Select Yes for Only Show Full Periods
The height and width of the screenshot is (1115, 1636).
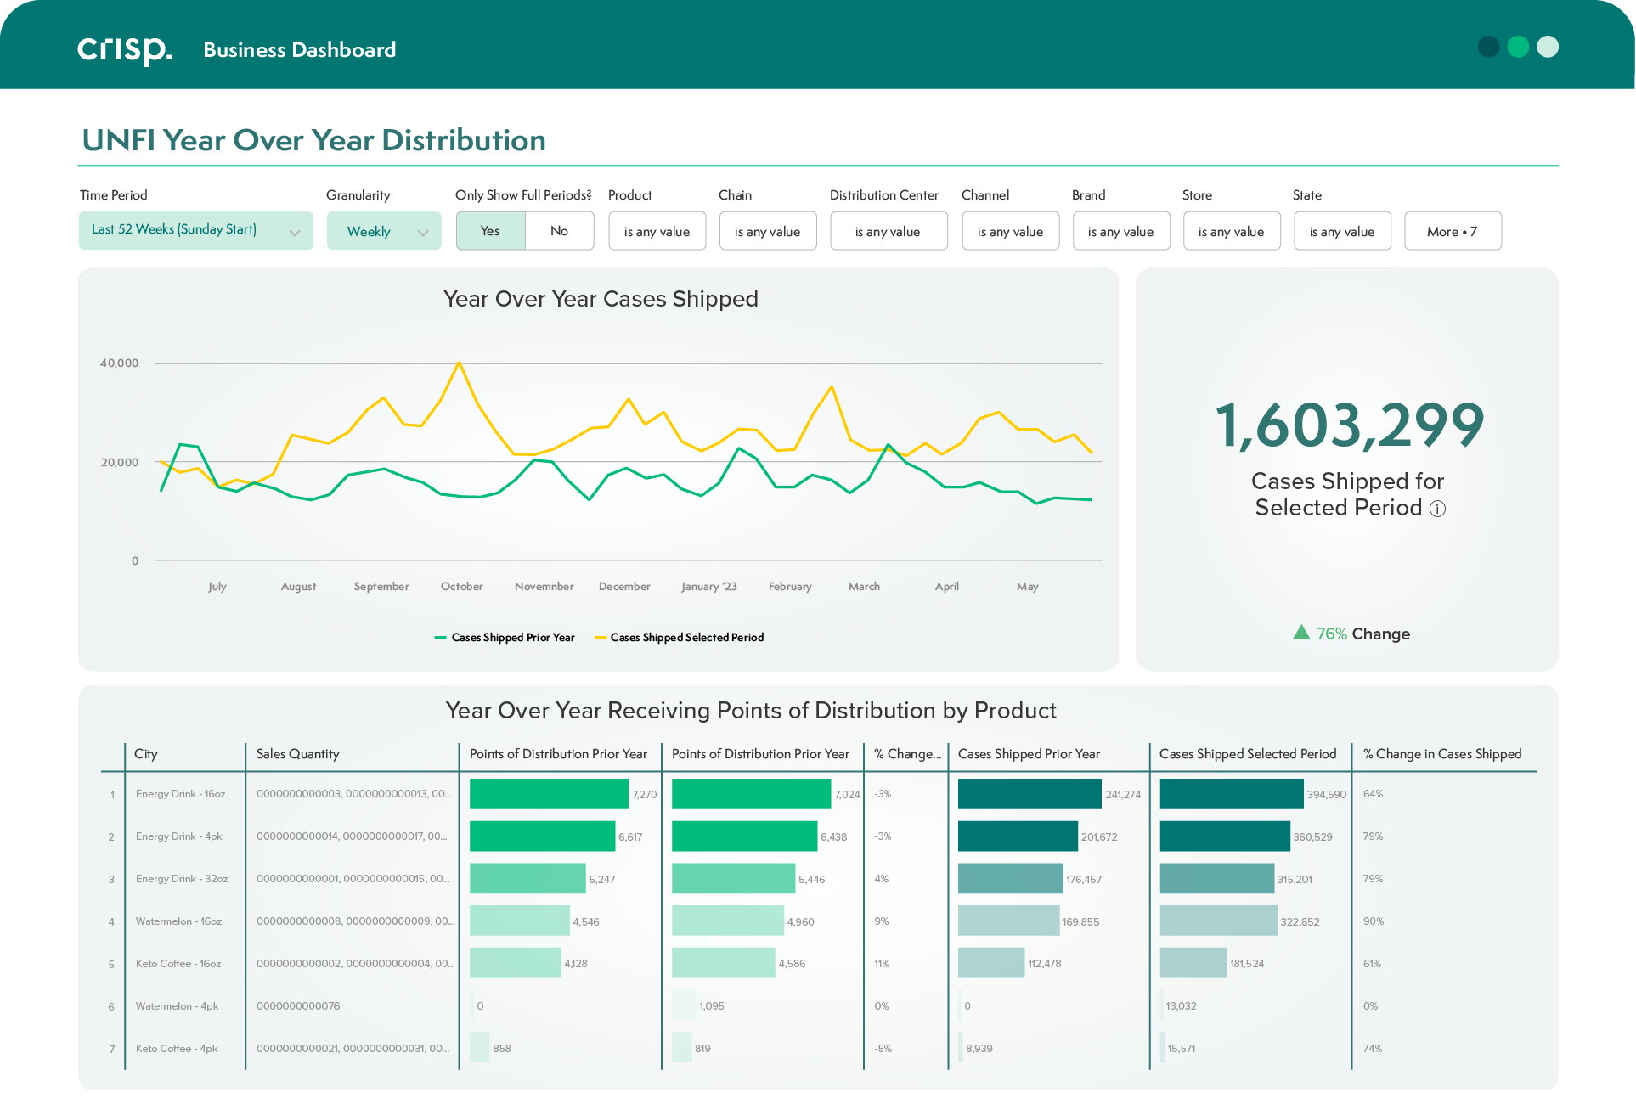click(x=490, y=230)
